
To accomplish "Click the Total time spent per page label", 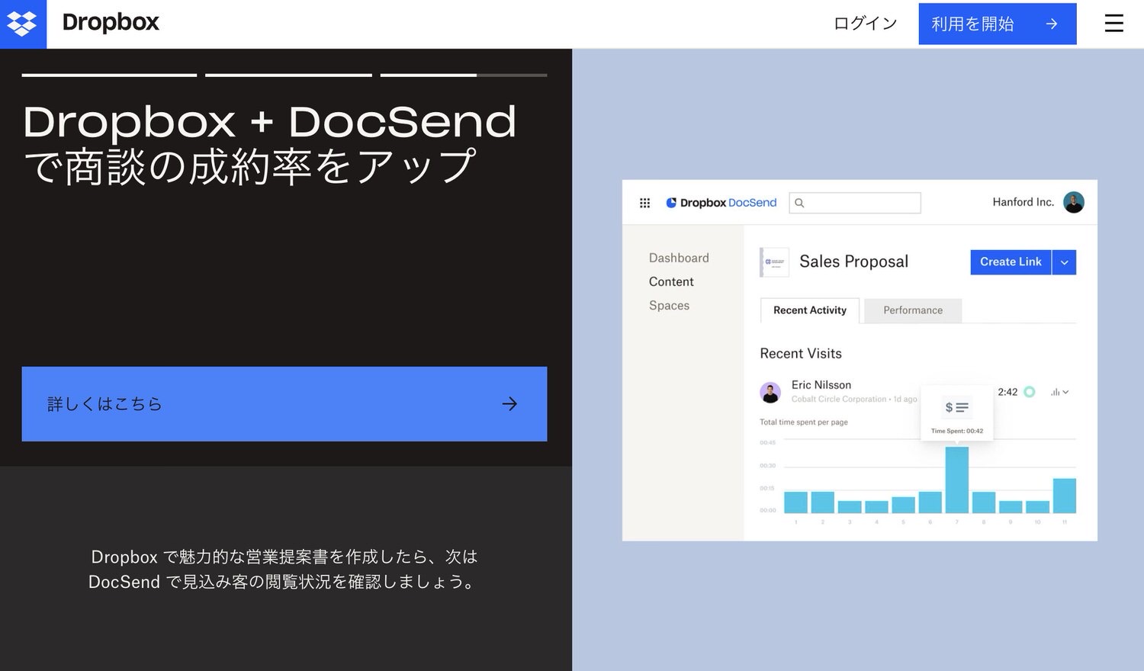I will tap(804, 422).
